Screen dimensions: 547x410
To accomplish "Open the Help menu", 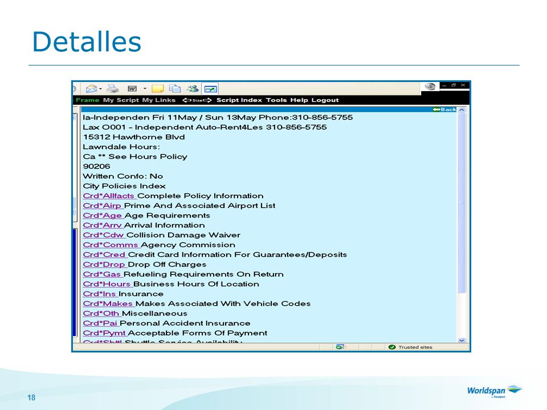I will pos(299,100).
